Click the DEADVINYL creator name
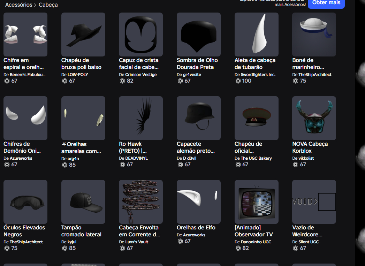Image resolution: width=365 pixels, height=266 pixels. point(136,158)
